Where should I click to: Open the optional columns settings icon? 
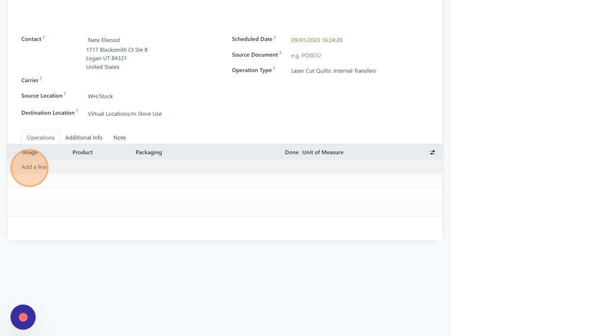[x=433, y=152]
